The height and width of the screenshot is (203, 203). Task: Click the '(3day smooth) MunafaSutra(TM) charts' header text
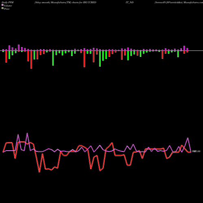[56, 2]
